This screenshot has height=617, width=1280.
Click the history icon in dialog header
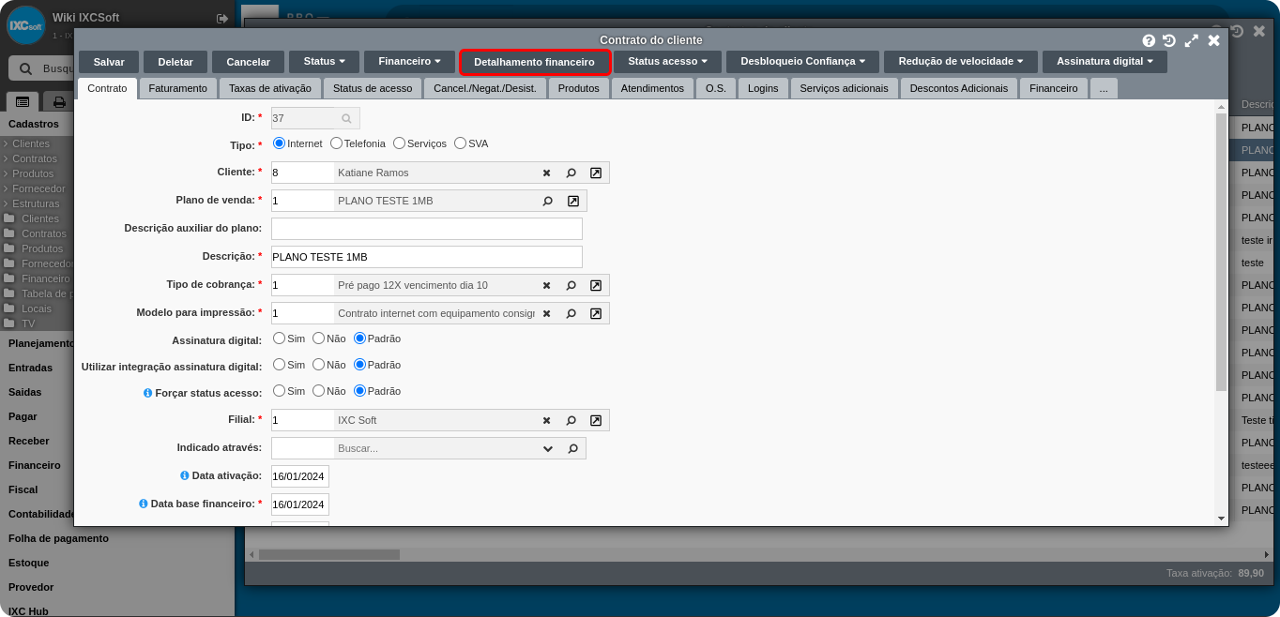tap(1169, 40)
